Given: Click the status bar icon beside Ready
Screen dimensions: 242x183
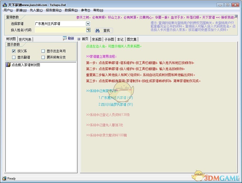Looking at the screenshot, I should [4, 178].
